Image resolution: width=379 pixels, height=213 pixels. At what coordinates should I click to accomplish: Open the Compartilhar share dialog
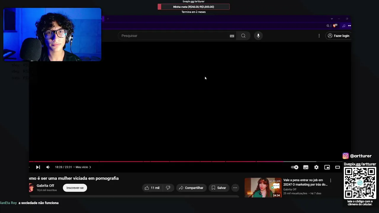191,188
